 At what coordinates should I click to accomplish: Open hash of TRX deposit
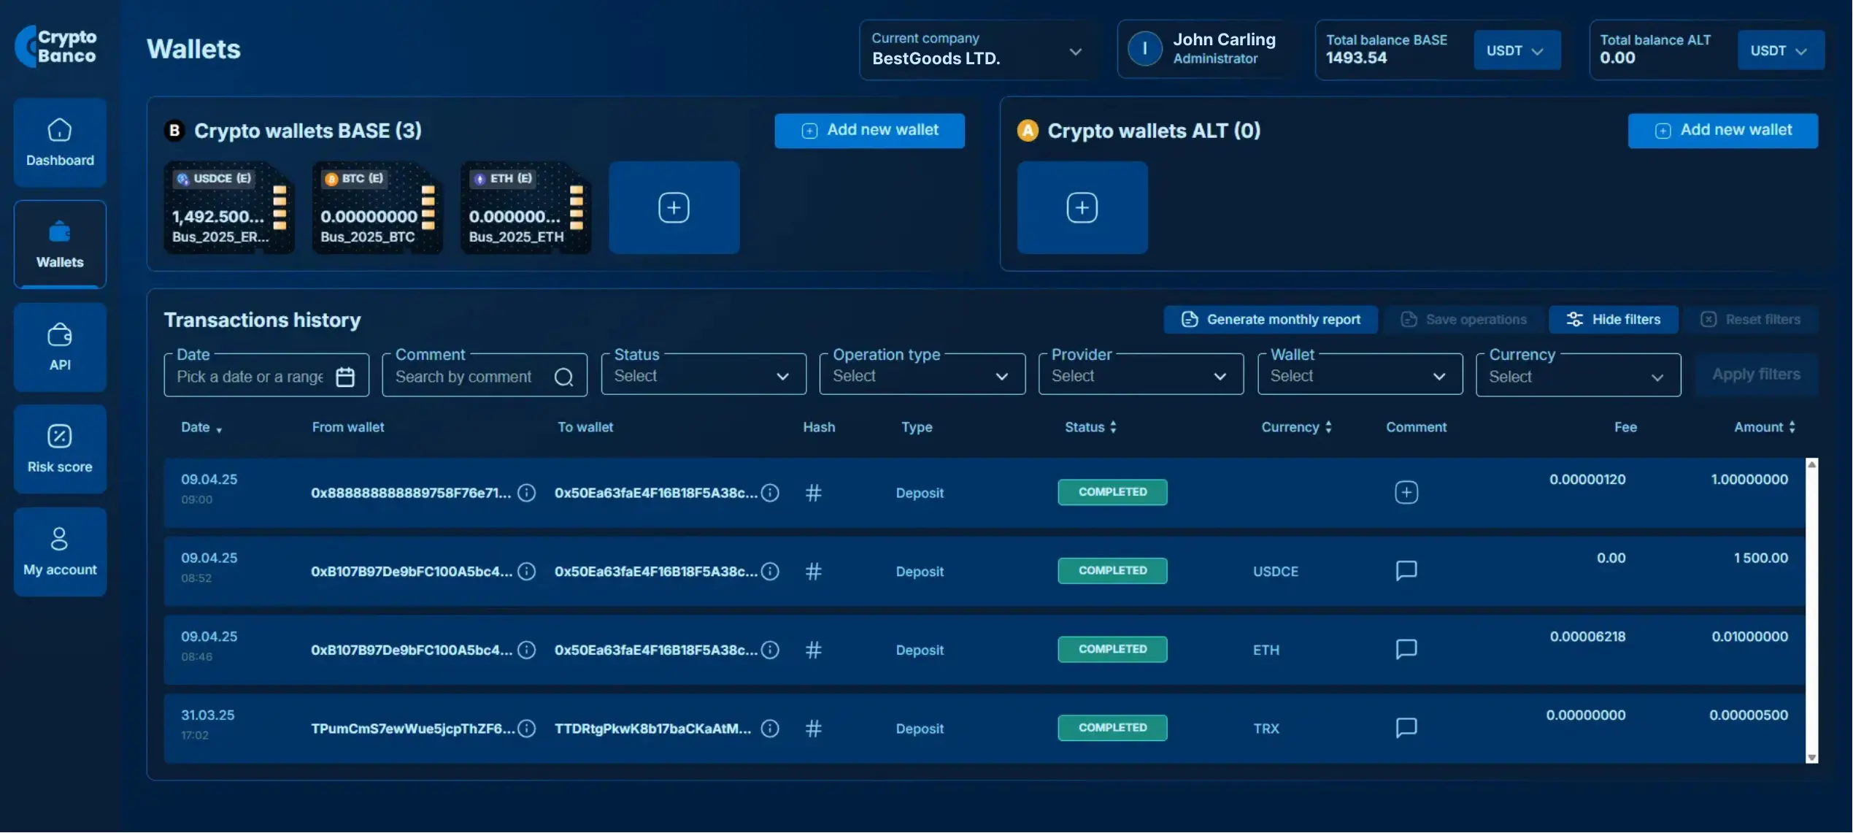point(813,729)
